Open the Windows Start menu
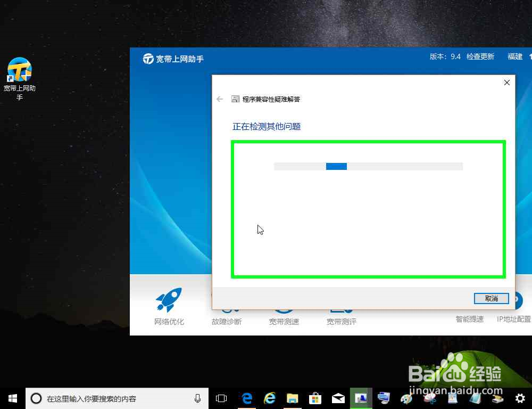This screenshot has height=409, width=532. 13,398
